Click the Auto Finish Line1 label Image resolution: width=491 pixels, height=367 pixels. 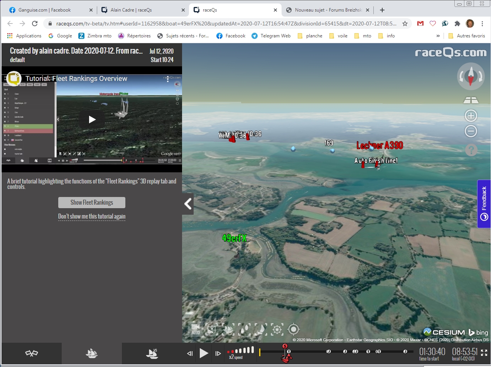376,160
